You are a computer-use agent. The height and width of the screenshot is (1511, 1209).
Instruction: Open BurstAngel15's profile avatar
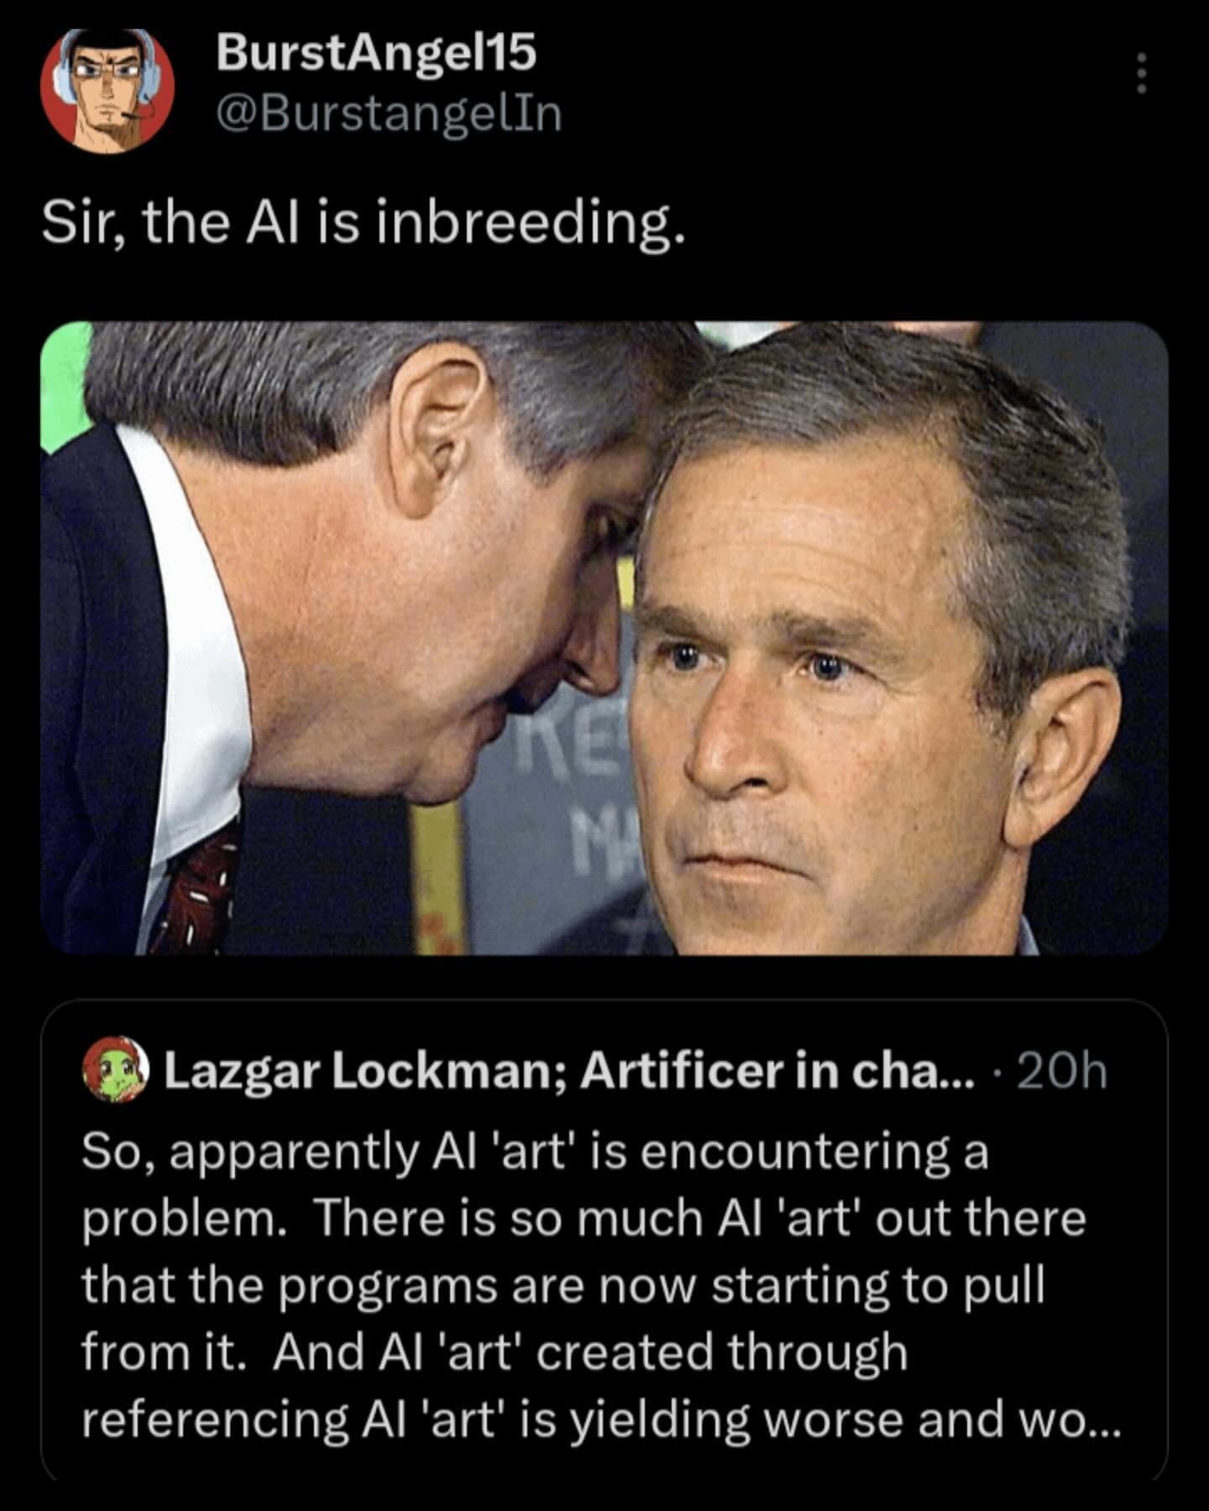pos(107,91)
